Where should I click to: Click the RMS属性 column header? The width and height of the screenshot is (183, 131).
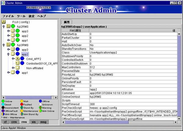(x=75, y=30)
